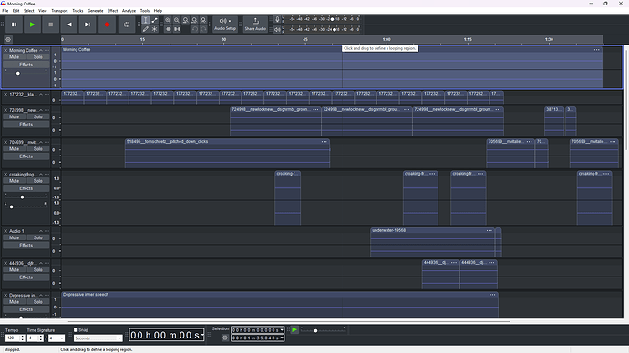This screenshot has width=629, height=353.
Task: Silence audio selection icon
Action: pyautogui.click(x=177, y=29)
